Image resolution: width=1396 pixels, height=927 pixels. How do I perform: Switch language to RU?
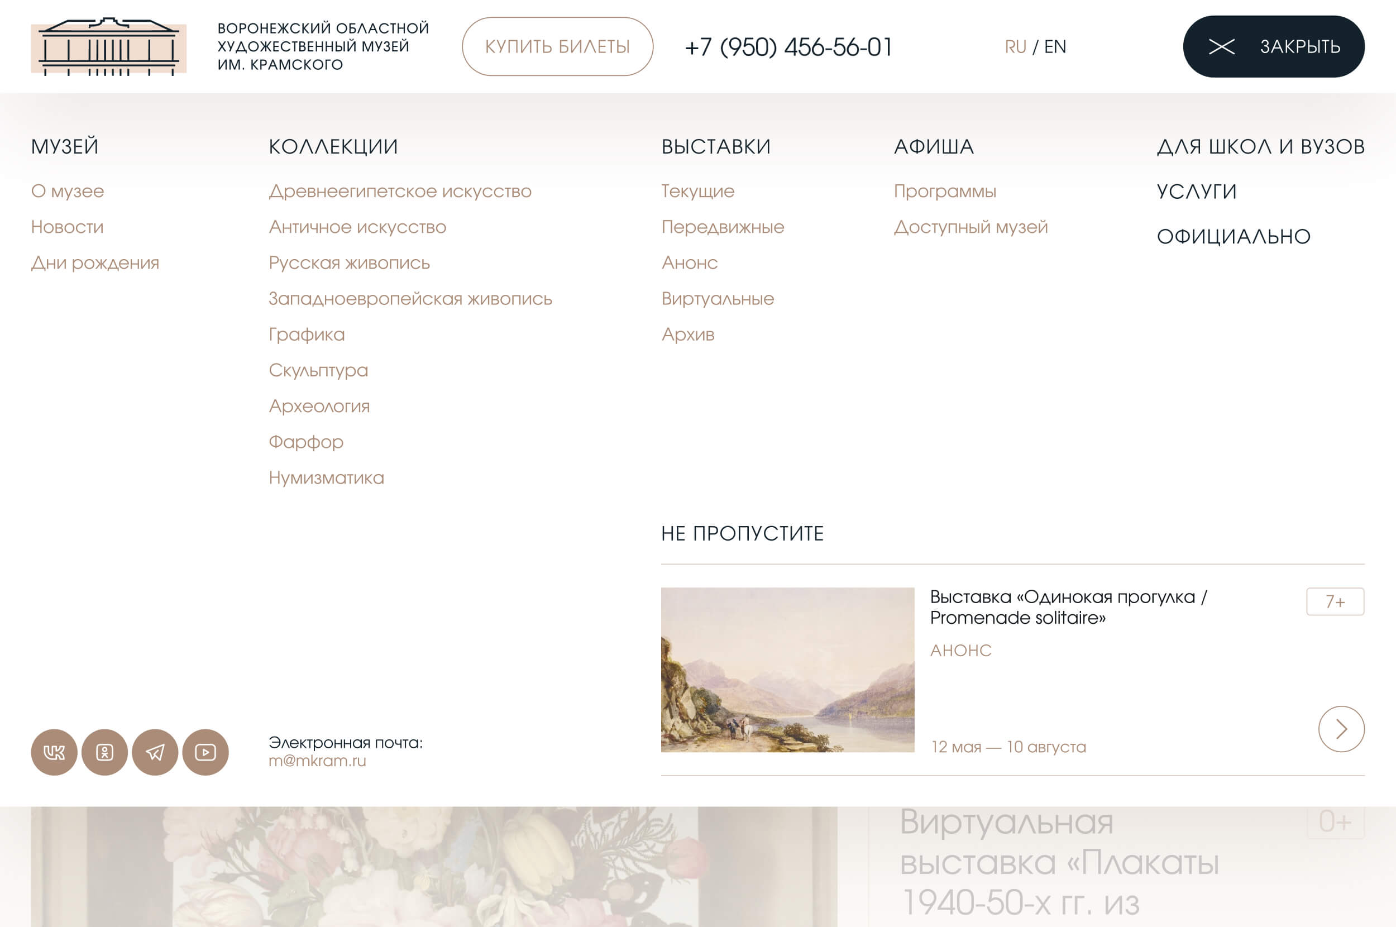tap(1015, 47)
